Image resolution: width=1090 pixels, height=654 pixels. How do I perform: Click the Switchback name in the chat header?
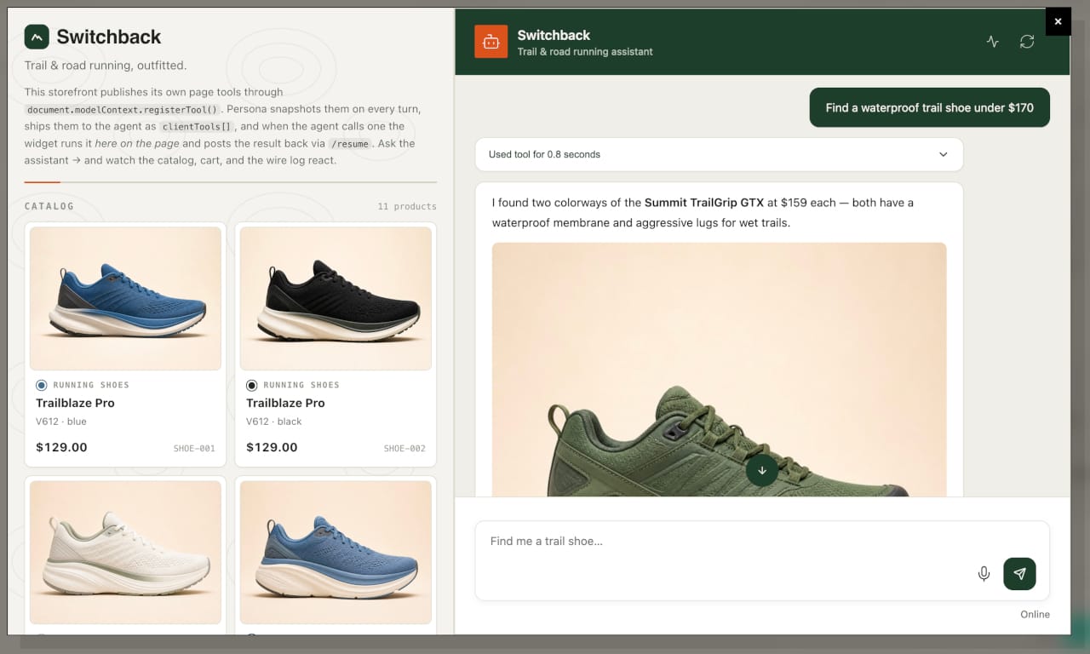pyautogui.click(x=554, y=35)
